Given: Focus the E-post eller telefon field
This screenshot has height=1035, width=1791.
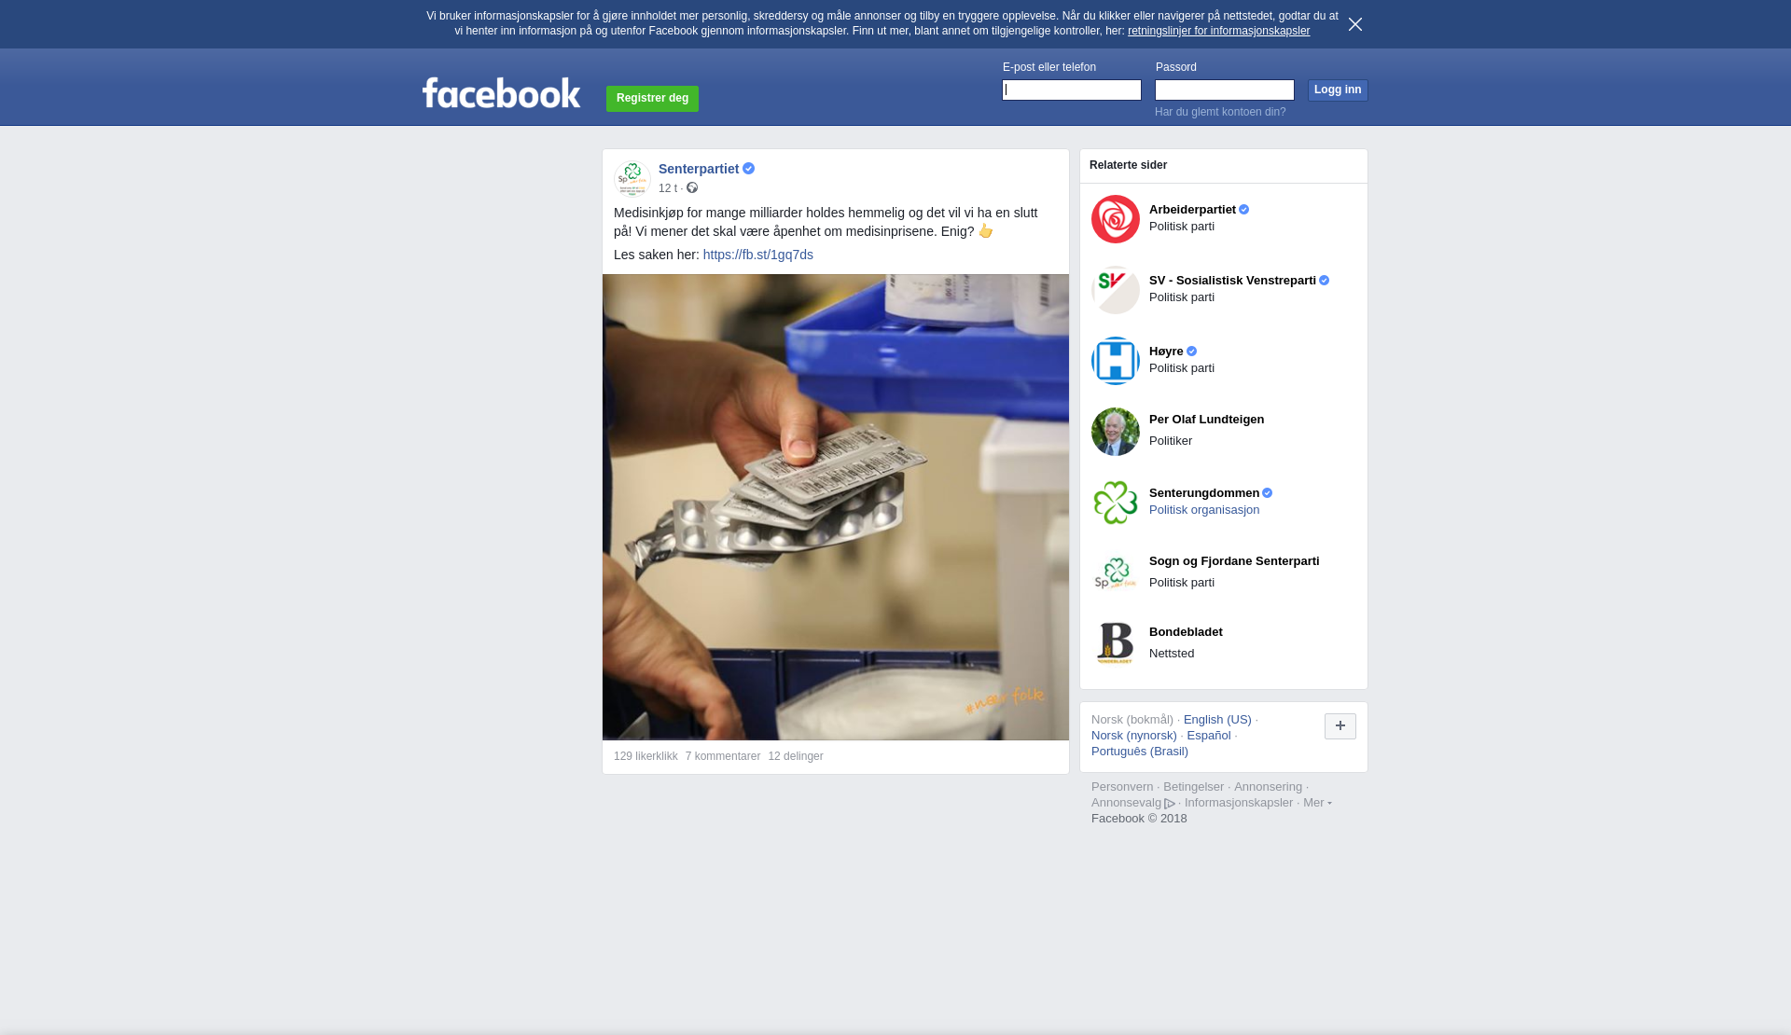Looking at the screenshot, I should pos(1072,90).
